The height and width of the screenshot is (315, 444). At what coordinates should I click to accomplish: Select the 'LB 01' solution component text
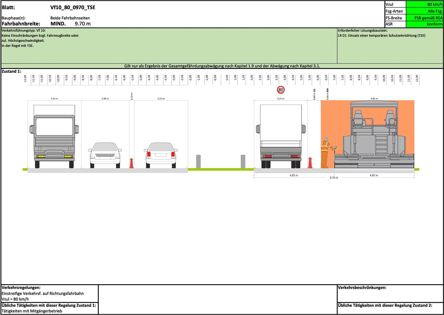click(381, 36)
